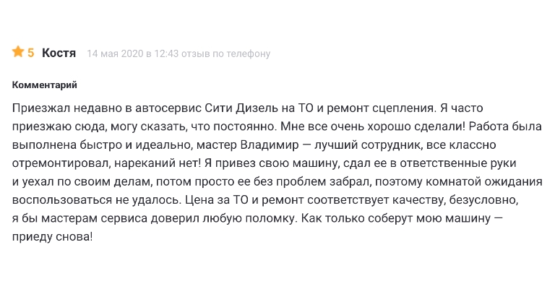Click the Комментарий heading
555x289 pixels.
(44, 85)
